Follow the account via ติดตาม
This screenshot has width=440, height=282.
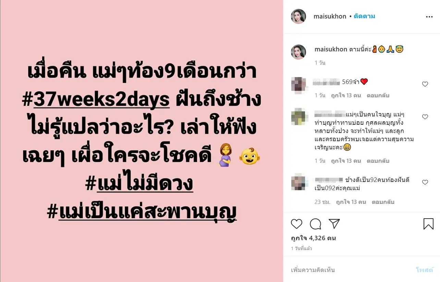point(365,16)
